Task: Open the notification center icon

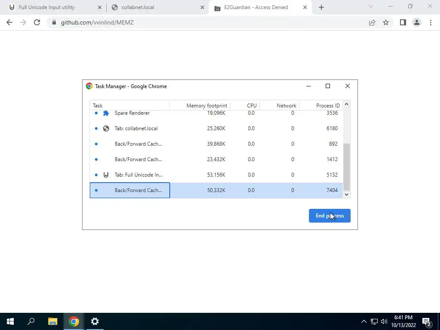Action: 427,321
